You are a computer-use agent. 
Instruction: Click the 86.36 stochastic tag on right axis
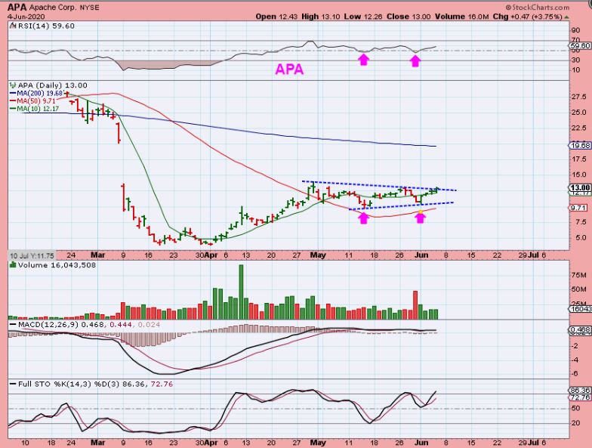tap(580, 390)
